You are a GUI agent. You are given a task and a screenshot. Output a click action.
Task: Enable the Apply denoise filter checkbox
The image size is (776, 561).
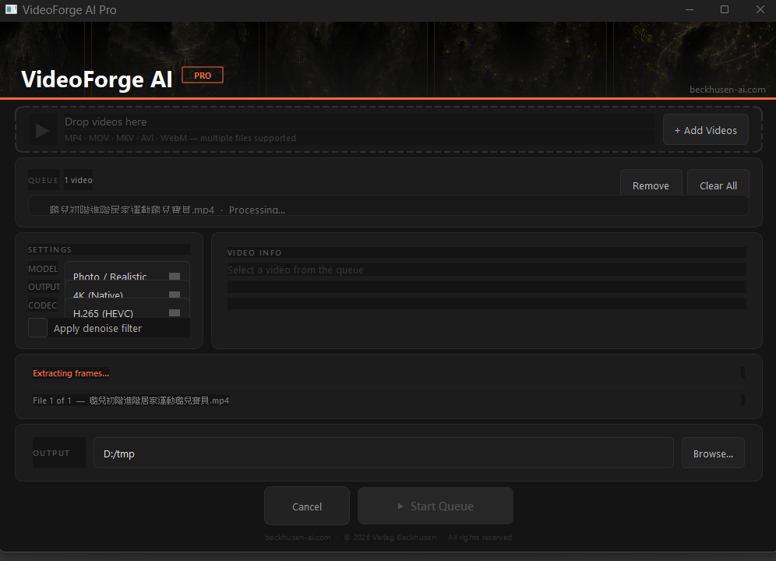pos(37,328)
